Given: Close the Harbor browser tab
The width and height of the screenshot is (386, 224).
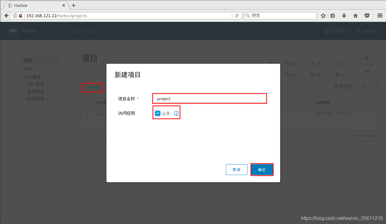Looking at the screenshot, I should click(64, 5).
